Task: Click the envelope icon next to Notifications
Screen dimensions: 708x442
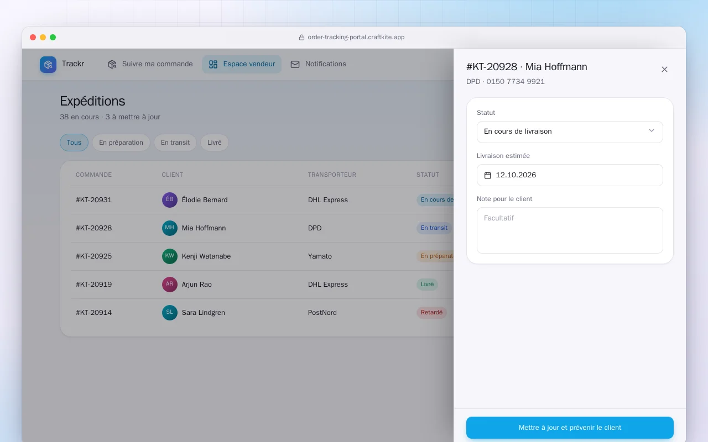Action: click(x=295, y=64)
